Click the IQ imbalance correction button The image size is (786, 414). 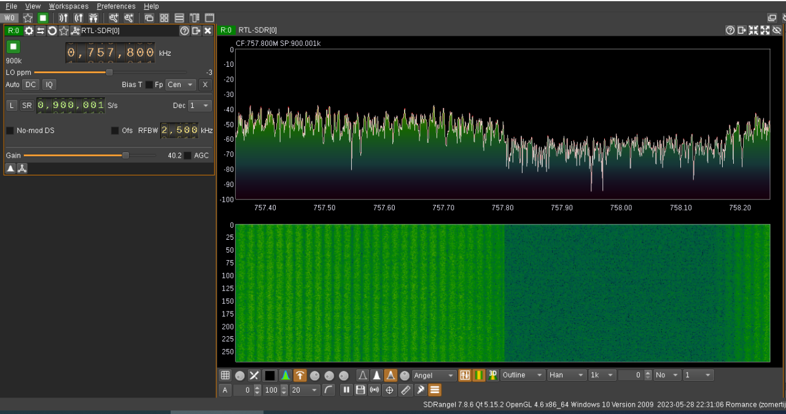pos(49,85)
